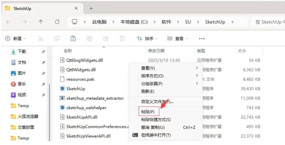Expand the chevron after 本地磁盘 (C:)

[x=154, y=22]
